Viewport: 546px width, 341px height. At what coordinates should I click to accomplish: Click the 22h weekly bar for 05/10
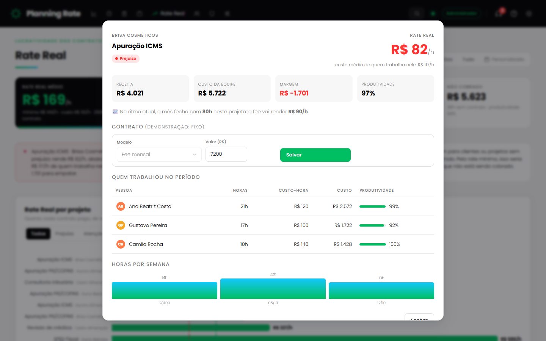pyautogui.click(x=273, y=289)
